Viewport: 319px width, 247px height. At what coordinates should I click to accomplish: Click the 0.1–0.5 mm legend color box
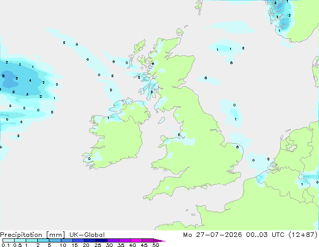tap(9, 240)
